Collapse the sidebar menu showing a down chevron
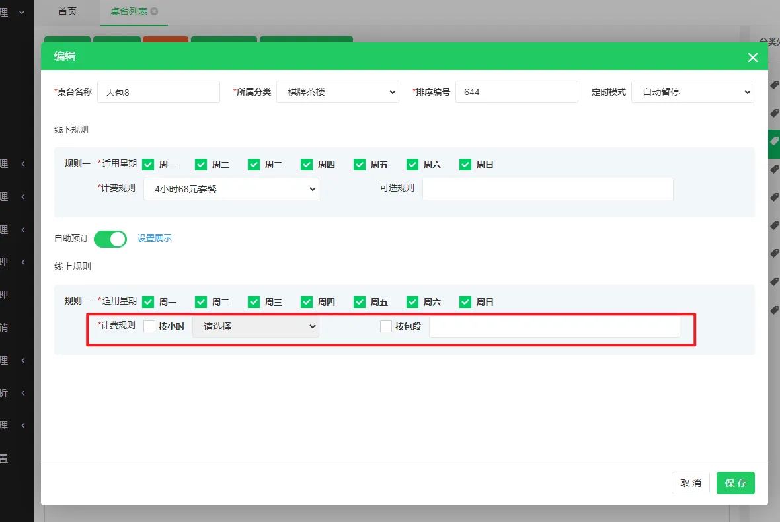Viewport: 780px width, 522px height. pyautogui.click(x=22, y=12)
